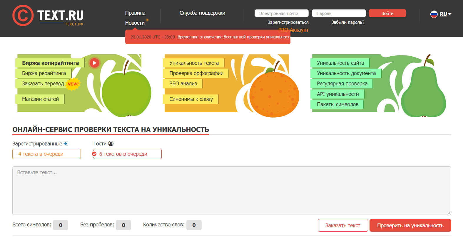Screen dimensions: 463x239
Task: Click the NEW! badge near Заказать перевод
Action: tap(73, 84)
